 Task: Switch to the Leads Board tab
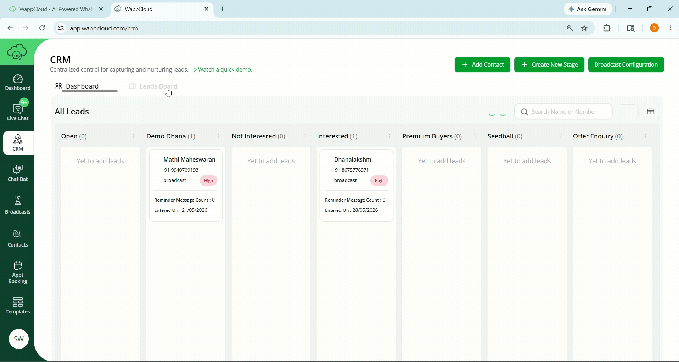click(x=153, y=86)
